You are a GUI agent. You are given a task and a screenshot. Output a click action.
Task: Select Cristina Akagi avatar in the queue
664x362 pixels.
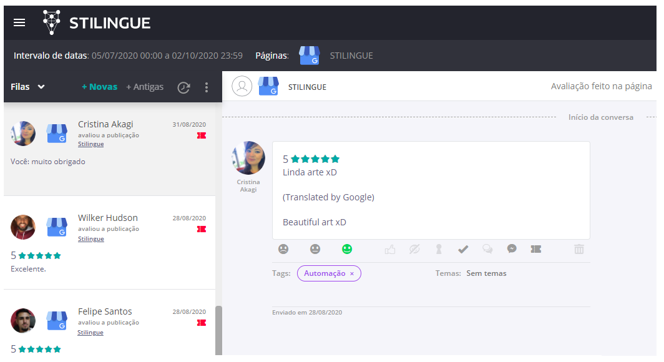[23, 134]
